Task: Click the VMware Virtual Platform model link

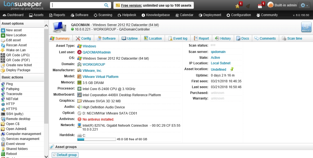Action: coord(101,77)
